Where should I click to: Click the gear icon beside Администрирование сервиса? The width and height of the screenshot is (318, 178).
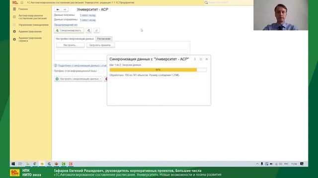coord(14,40)
